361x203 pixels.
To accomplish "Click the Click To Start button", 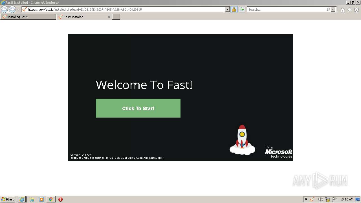I will click(x=138, y=108).
